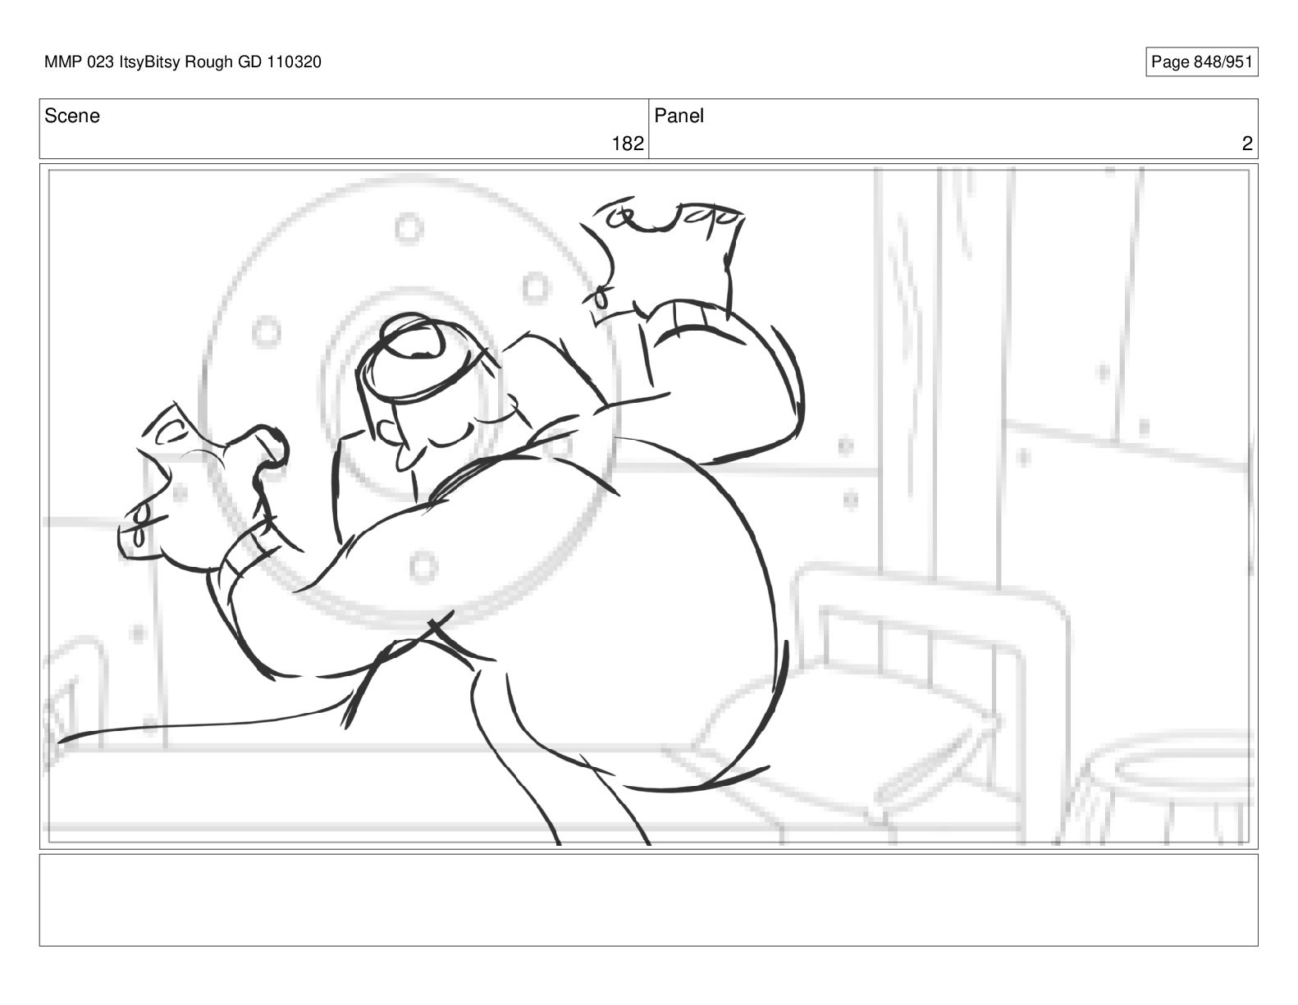Viewport: 1298px width, 1005px height.
Task: Click the 'Page 848/951' page indicator box
Action: [x=1201, y=62]
